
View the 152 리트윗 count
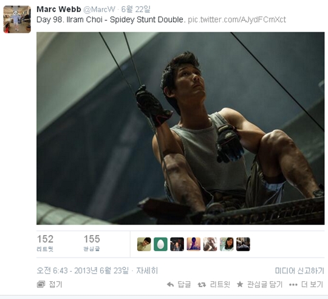click(x=45, y=243)
